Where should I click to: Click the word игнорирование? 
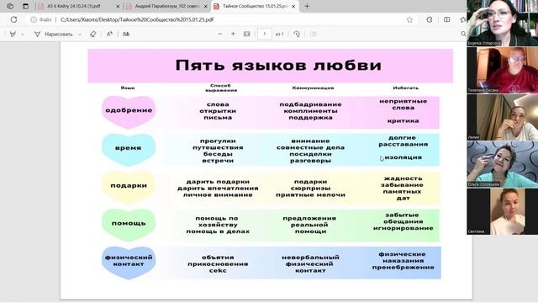click(x=403, y=228)
